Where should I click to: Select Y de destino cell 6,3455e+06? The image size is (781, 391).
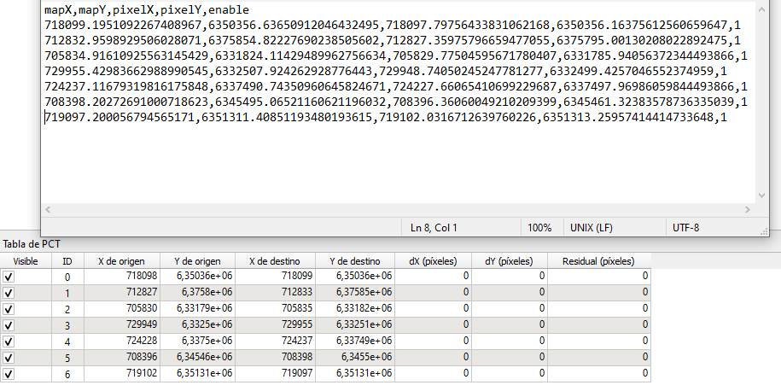354,358
